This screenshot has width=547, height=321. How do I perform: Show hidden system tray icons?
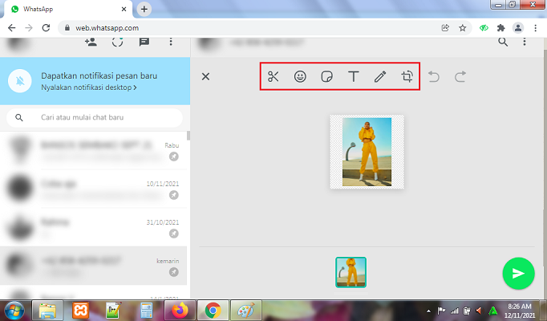(429, 311)
